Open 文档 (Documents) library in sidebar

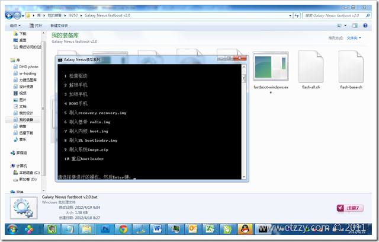click(20, 106)
